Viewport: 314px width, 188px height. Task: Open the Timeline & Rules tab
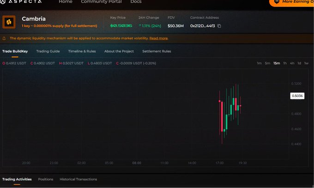[82, 51]
